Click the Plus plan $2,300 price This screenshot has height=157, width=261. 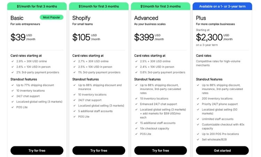[x=209, y=37]
